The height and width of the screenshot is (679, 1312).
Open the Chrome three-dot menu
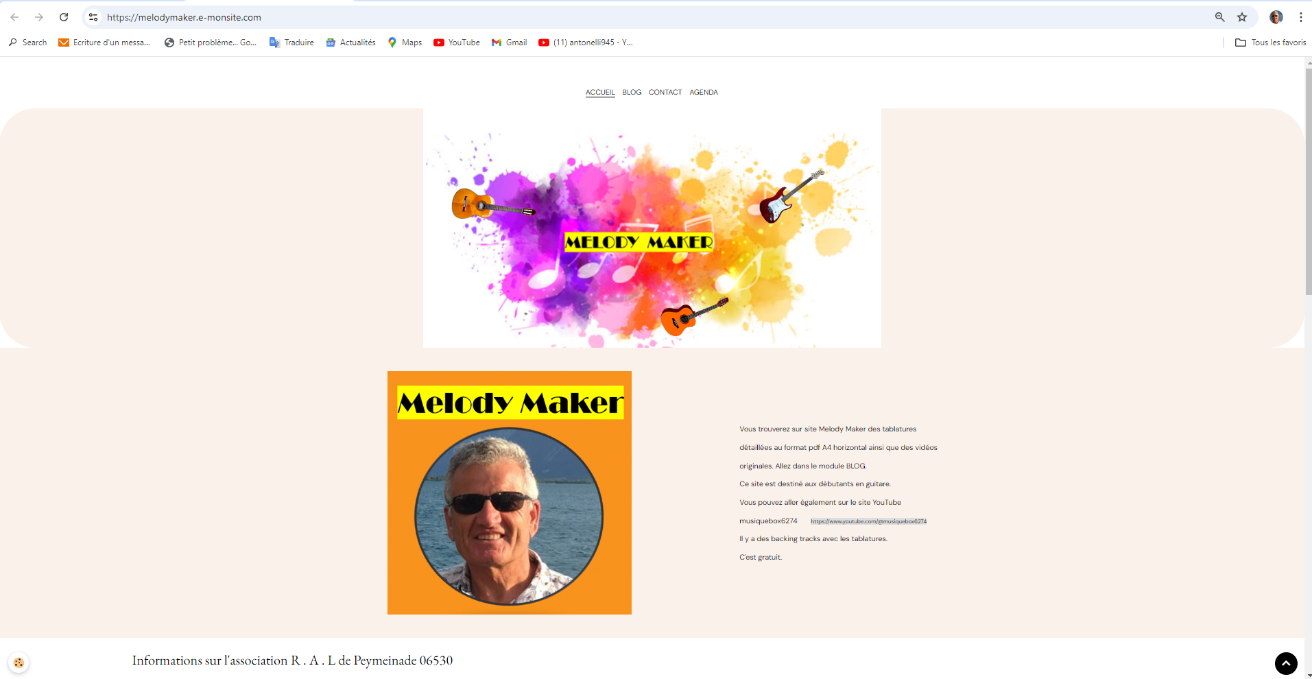click(x=1300, y=17)
